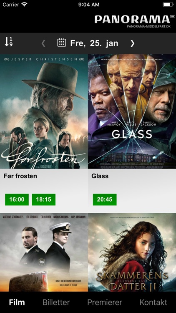Open the calendar date picker icon
Viewport: 176px width, 313px height.
[x=62, y=43]
